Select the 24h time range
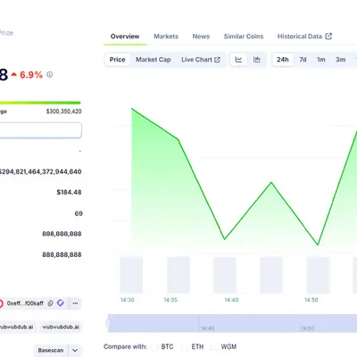Screen dimensions: 357x357 283,60
